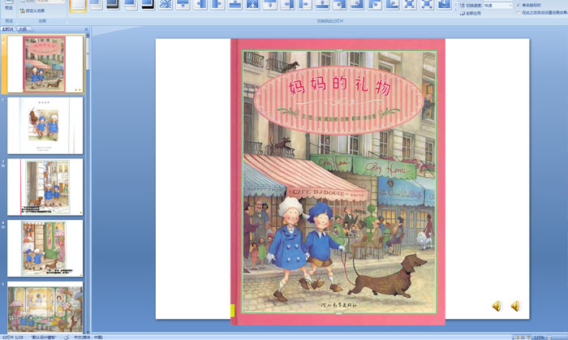Select the 'No Transition' thumbnail in the gallery

(x=78, y=5)
